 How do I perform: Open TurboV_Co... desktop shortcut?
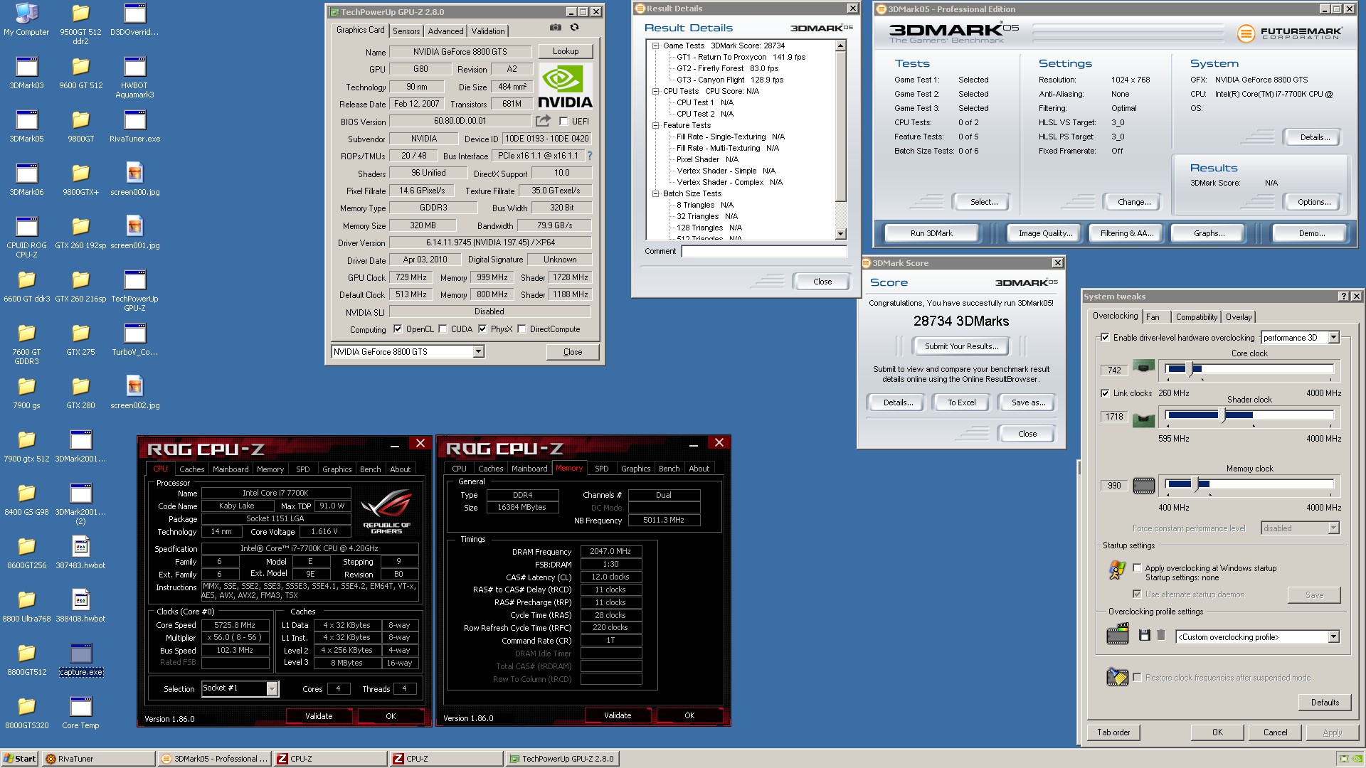click(x=134, y=340)
